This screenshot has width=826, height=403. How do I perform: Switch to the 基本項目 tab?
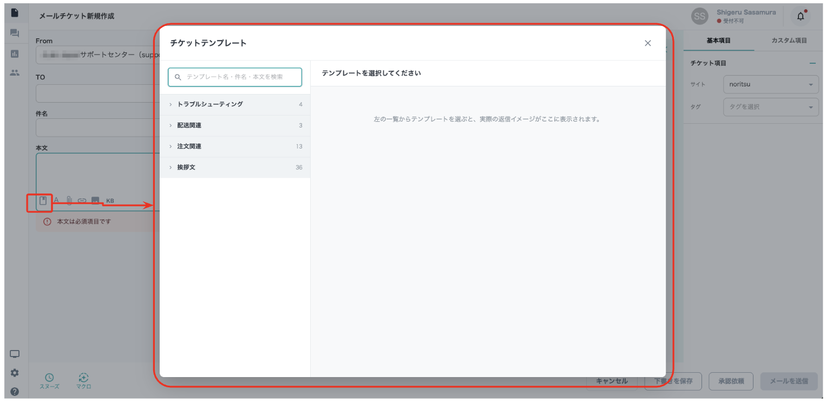click(719, 41)
